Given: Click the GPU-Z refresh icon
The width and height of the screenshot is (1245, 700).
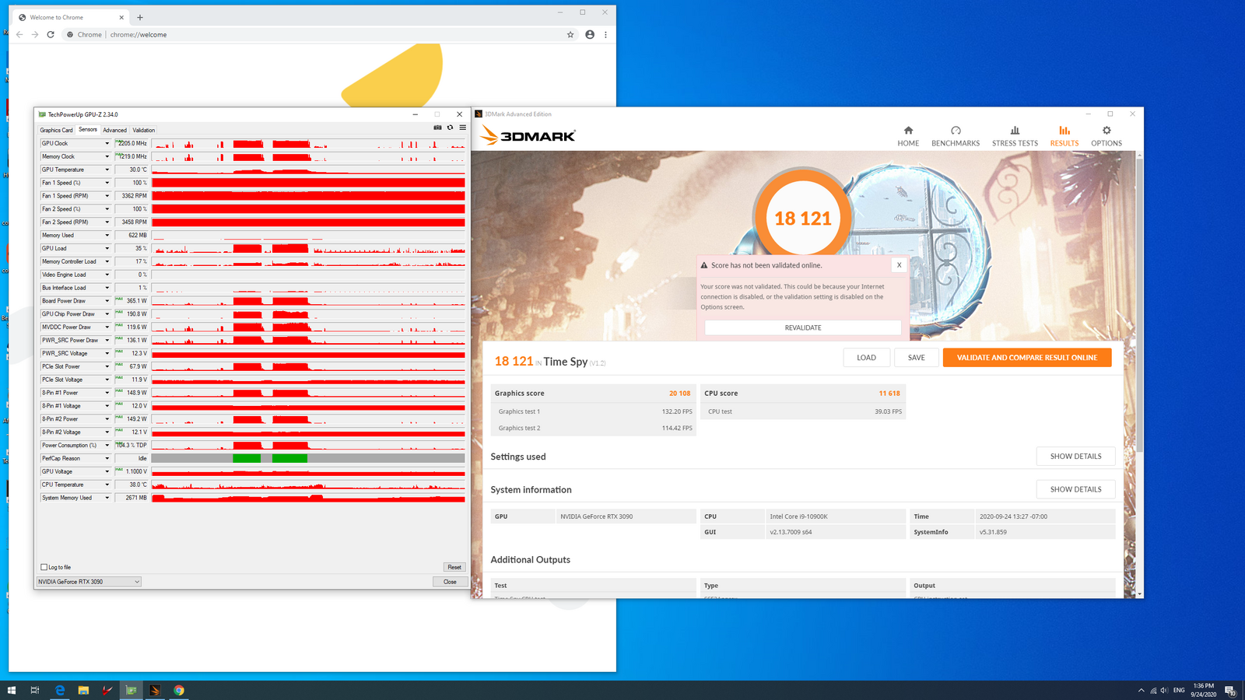Looking at the screenshot, I should [x=450, y=128].
